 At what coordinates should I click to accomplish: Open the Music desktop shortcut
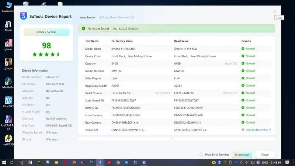[x=8, y=26]
